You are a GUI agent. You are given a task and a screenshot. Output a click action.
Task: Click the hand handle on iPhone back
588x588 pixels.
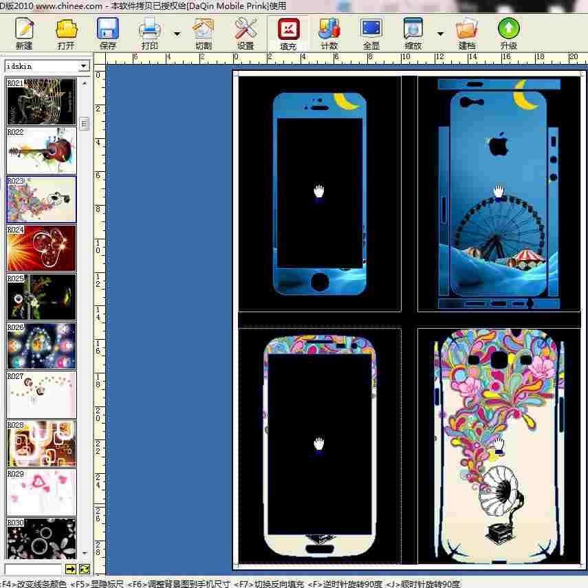[499, 191]
